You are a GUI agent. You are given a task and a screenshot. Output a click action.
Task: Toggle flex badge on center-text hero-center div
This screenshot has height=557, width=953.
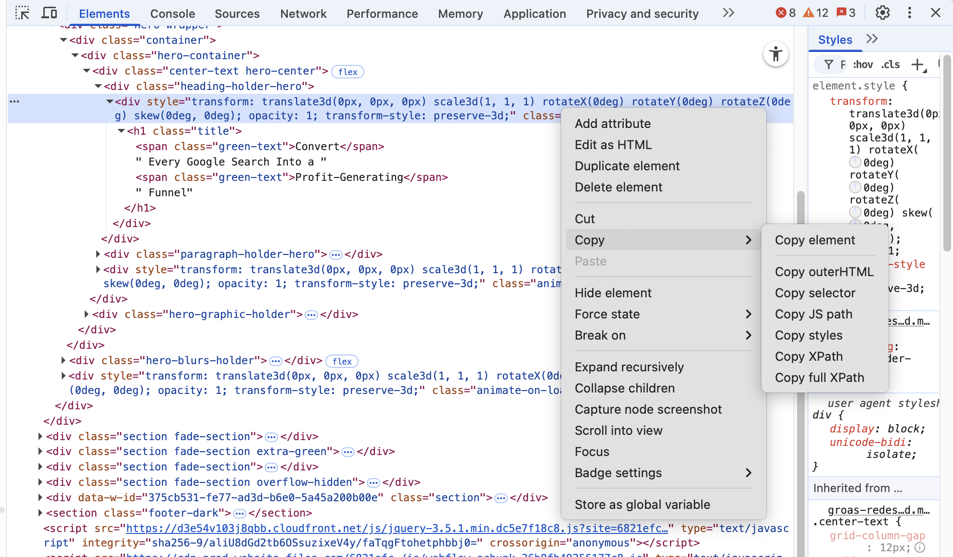point(348,72)
